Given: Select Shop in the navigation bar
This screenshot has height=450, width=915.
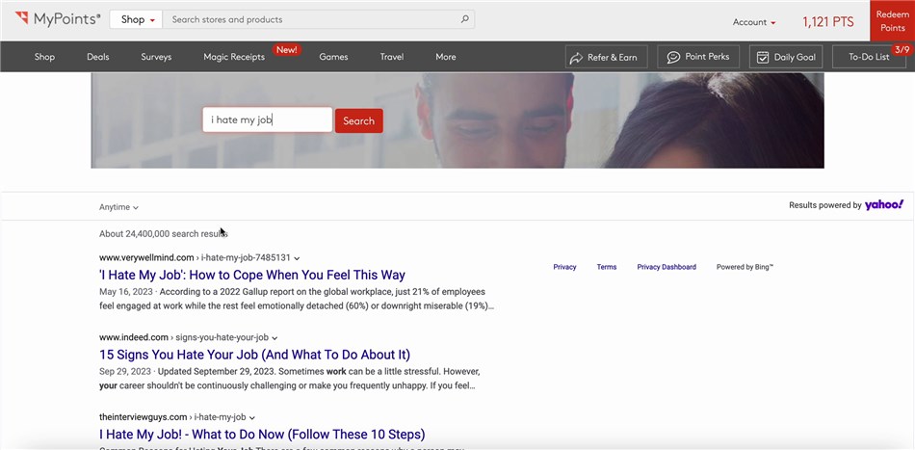Looking at the screenshot, I should click(44, 57).
